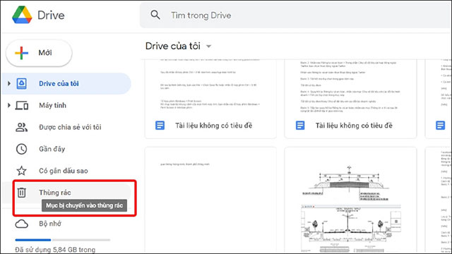Open the 'Drive của tôi' header dropdown arrow
The height and width of the screenshot is (254, 452).
tap(209, 47)
